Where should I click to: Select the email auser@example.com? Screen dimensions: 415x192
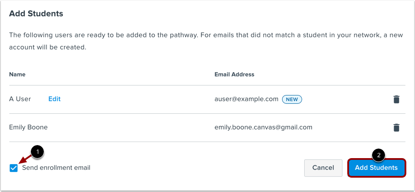click(x=246, y=99)
